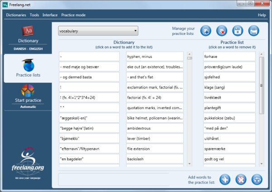Remove 'pukkelokse (zebu)' from practice list
This screenshot has width=272, height=192.
(x=229, y=118)
